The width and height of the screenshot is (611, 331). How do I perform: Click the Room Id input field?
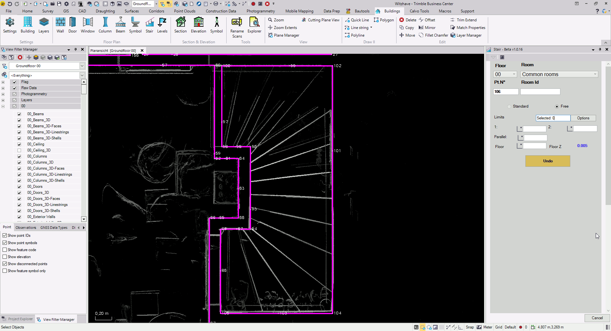540,92
